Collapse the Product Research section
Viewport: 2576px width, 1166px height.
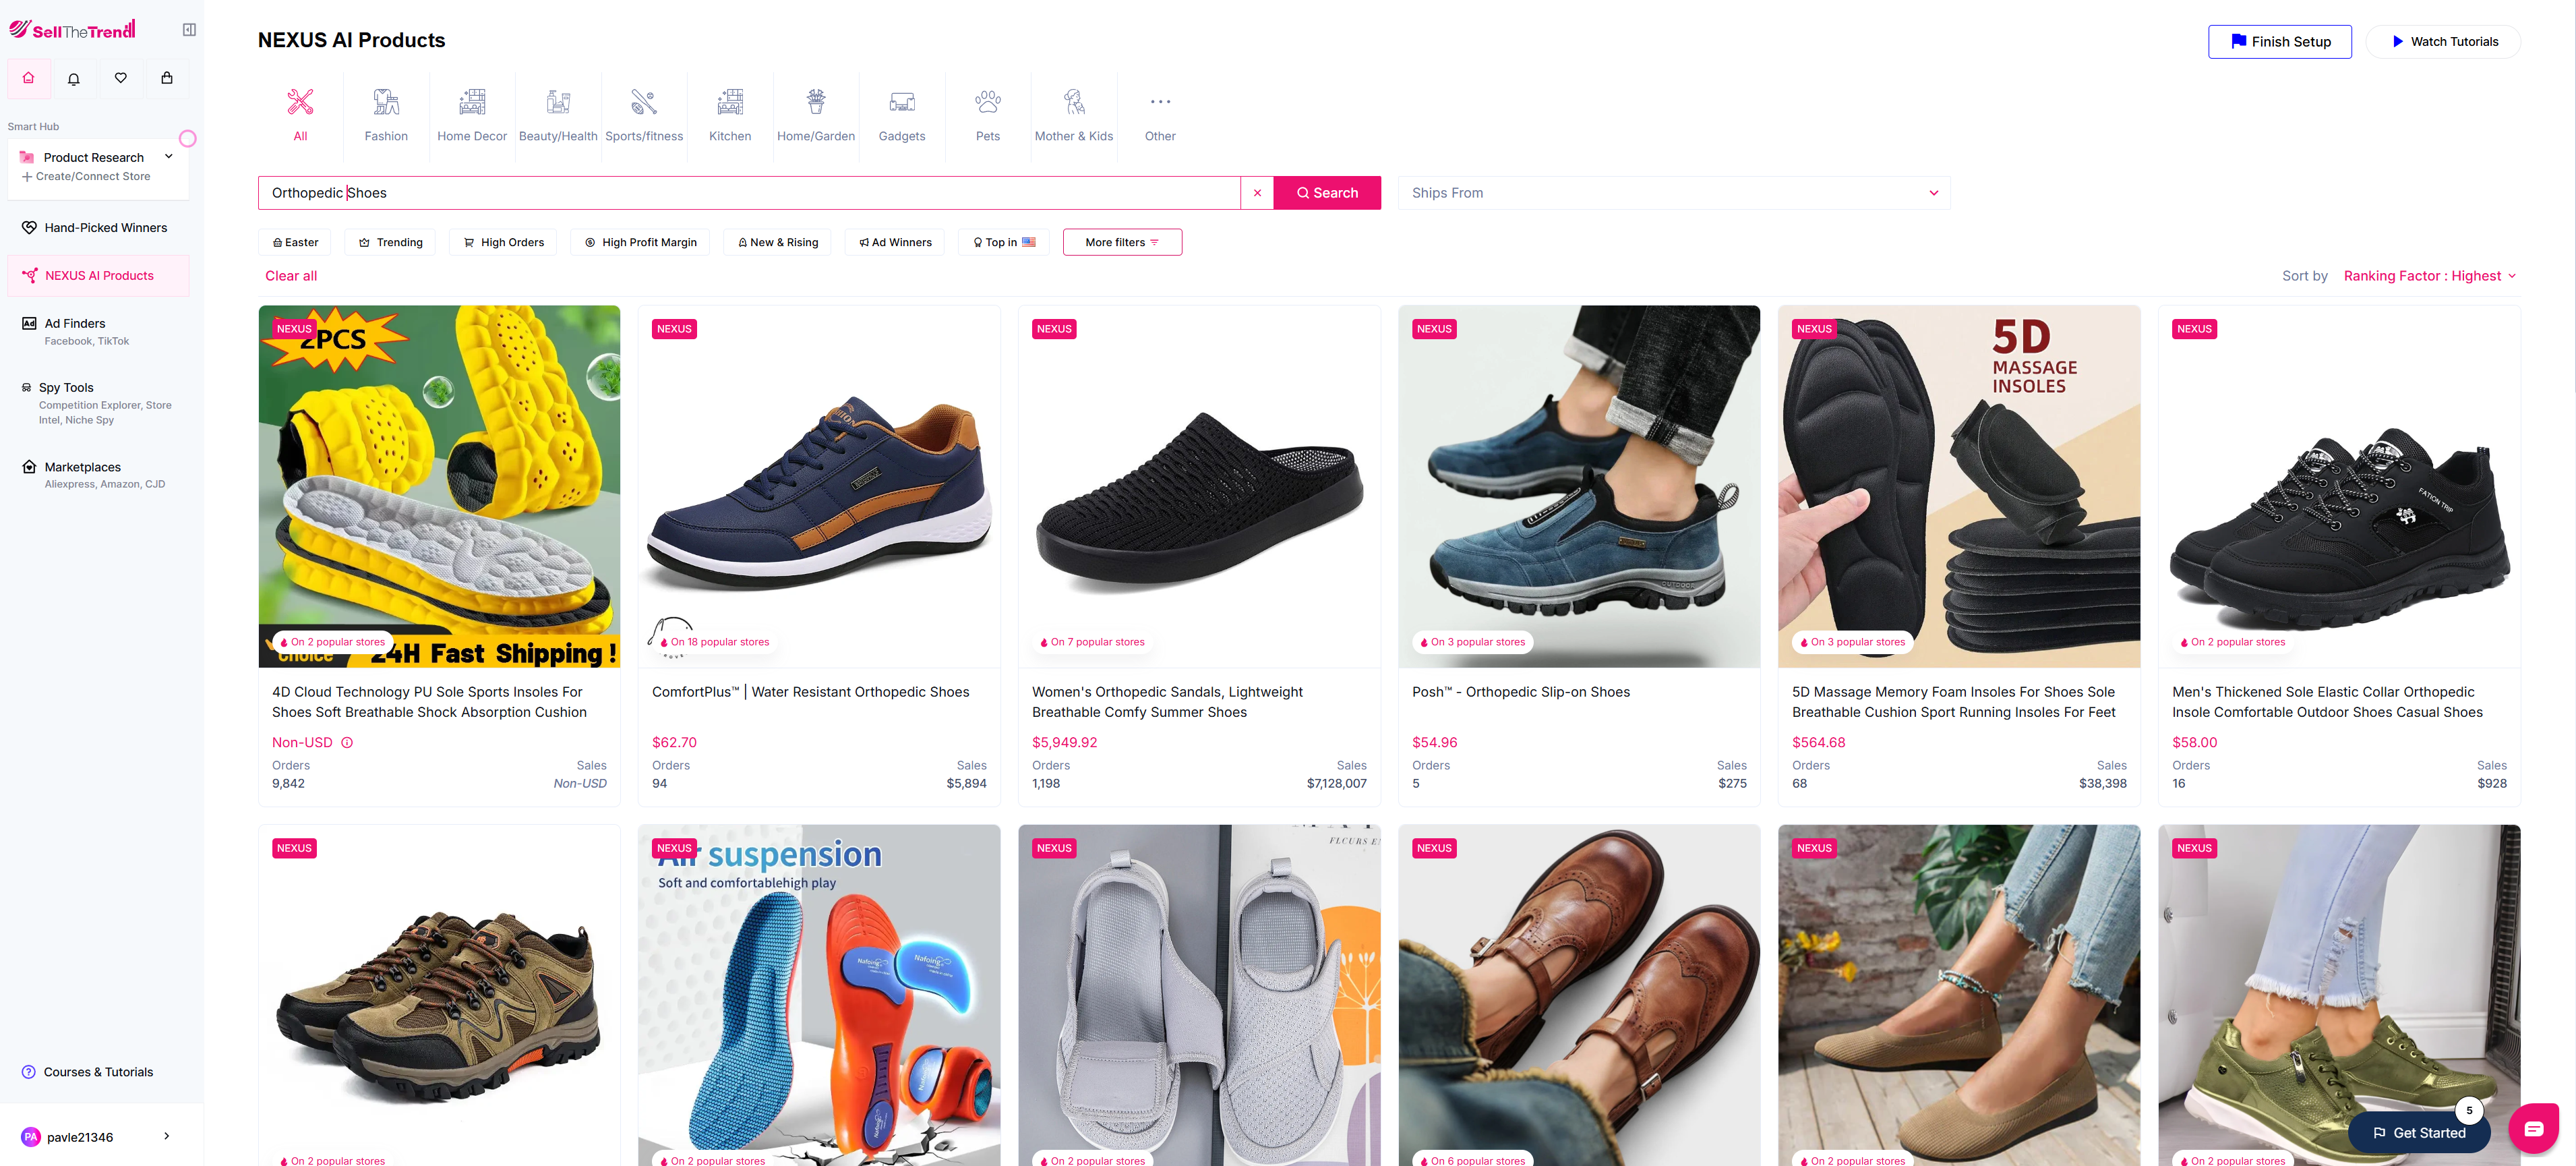click(x=168, y=156)
